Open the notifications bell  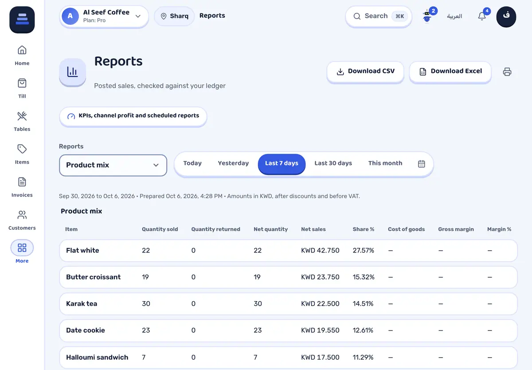click(x=482, y=16)
